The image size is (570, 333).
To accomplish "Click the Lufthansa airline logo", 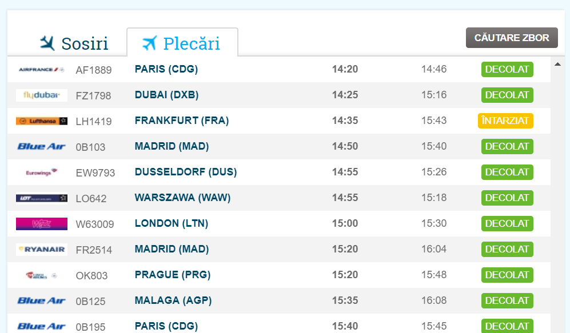I will coord(41,121).
